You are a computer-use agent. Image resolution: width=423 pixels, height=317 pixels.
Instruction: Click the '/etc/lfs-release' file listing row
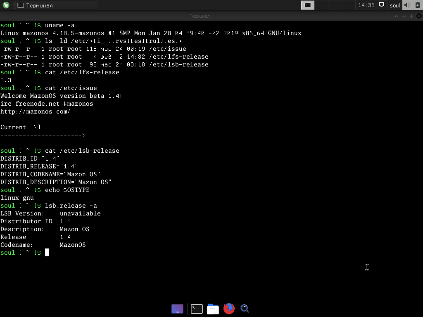[x=104, y=57]
